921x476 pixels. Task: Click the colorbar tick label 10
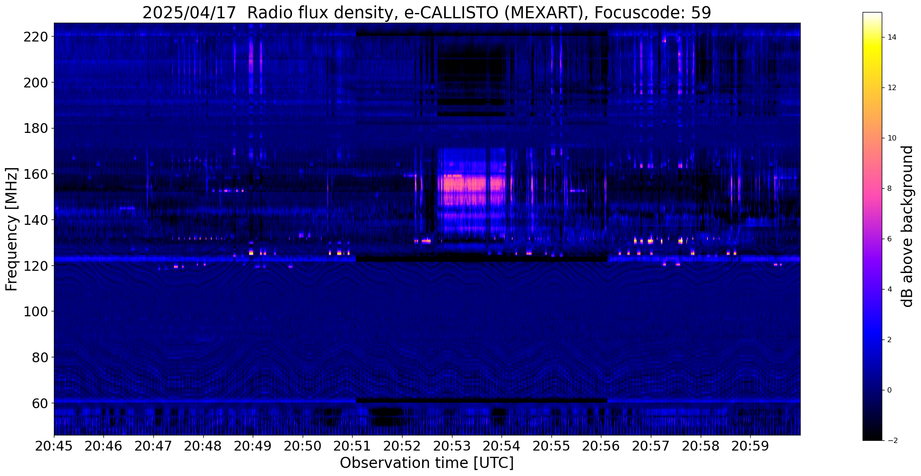[x=892, y=138]
